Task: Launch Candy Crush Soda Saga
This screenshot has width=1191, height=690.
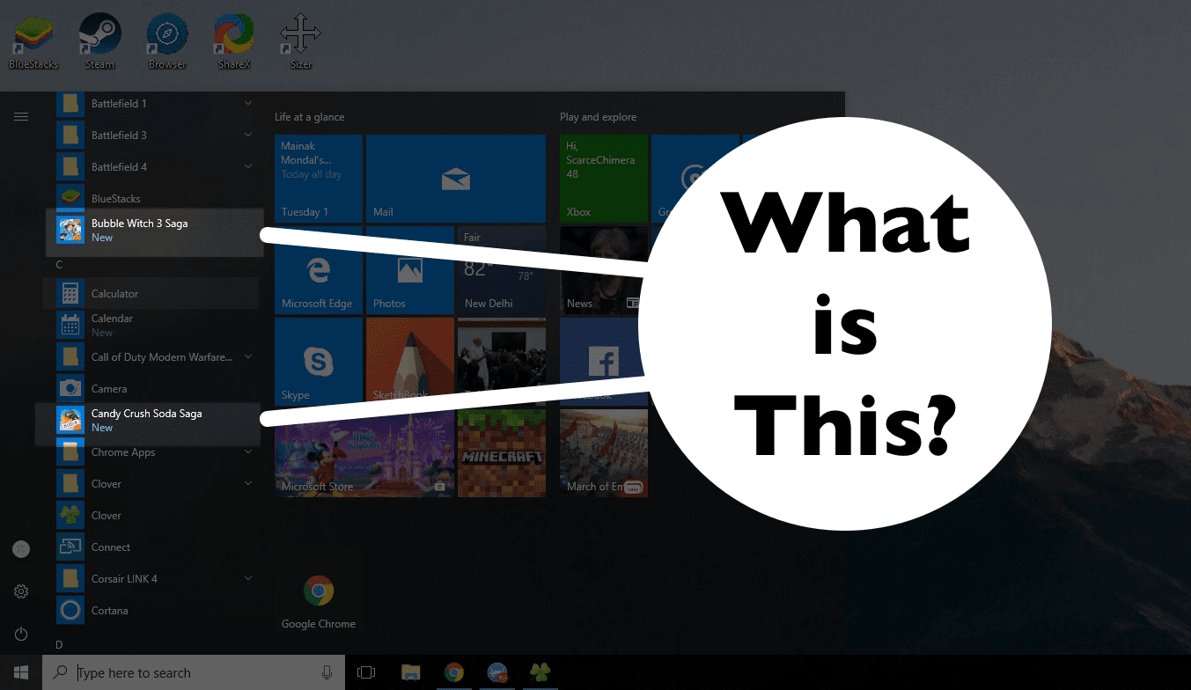Action: click(150, 422)
